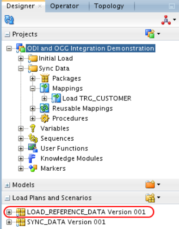Screen dimensions: 179x229
Task: Click the LOAD_REFERENCE_DATA scenario icon
Action: [21, 212]
